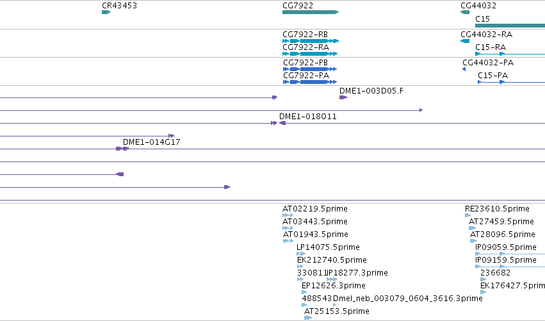Click the RE23610.5prime EST glyph

coord(468,215)
